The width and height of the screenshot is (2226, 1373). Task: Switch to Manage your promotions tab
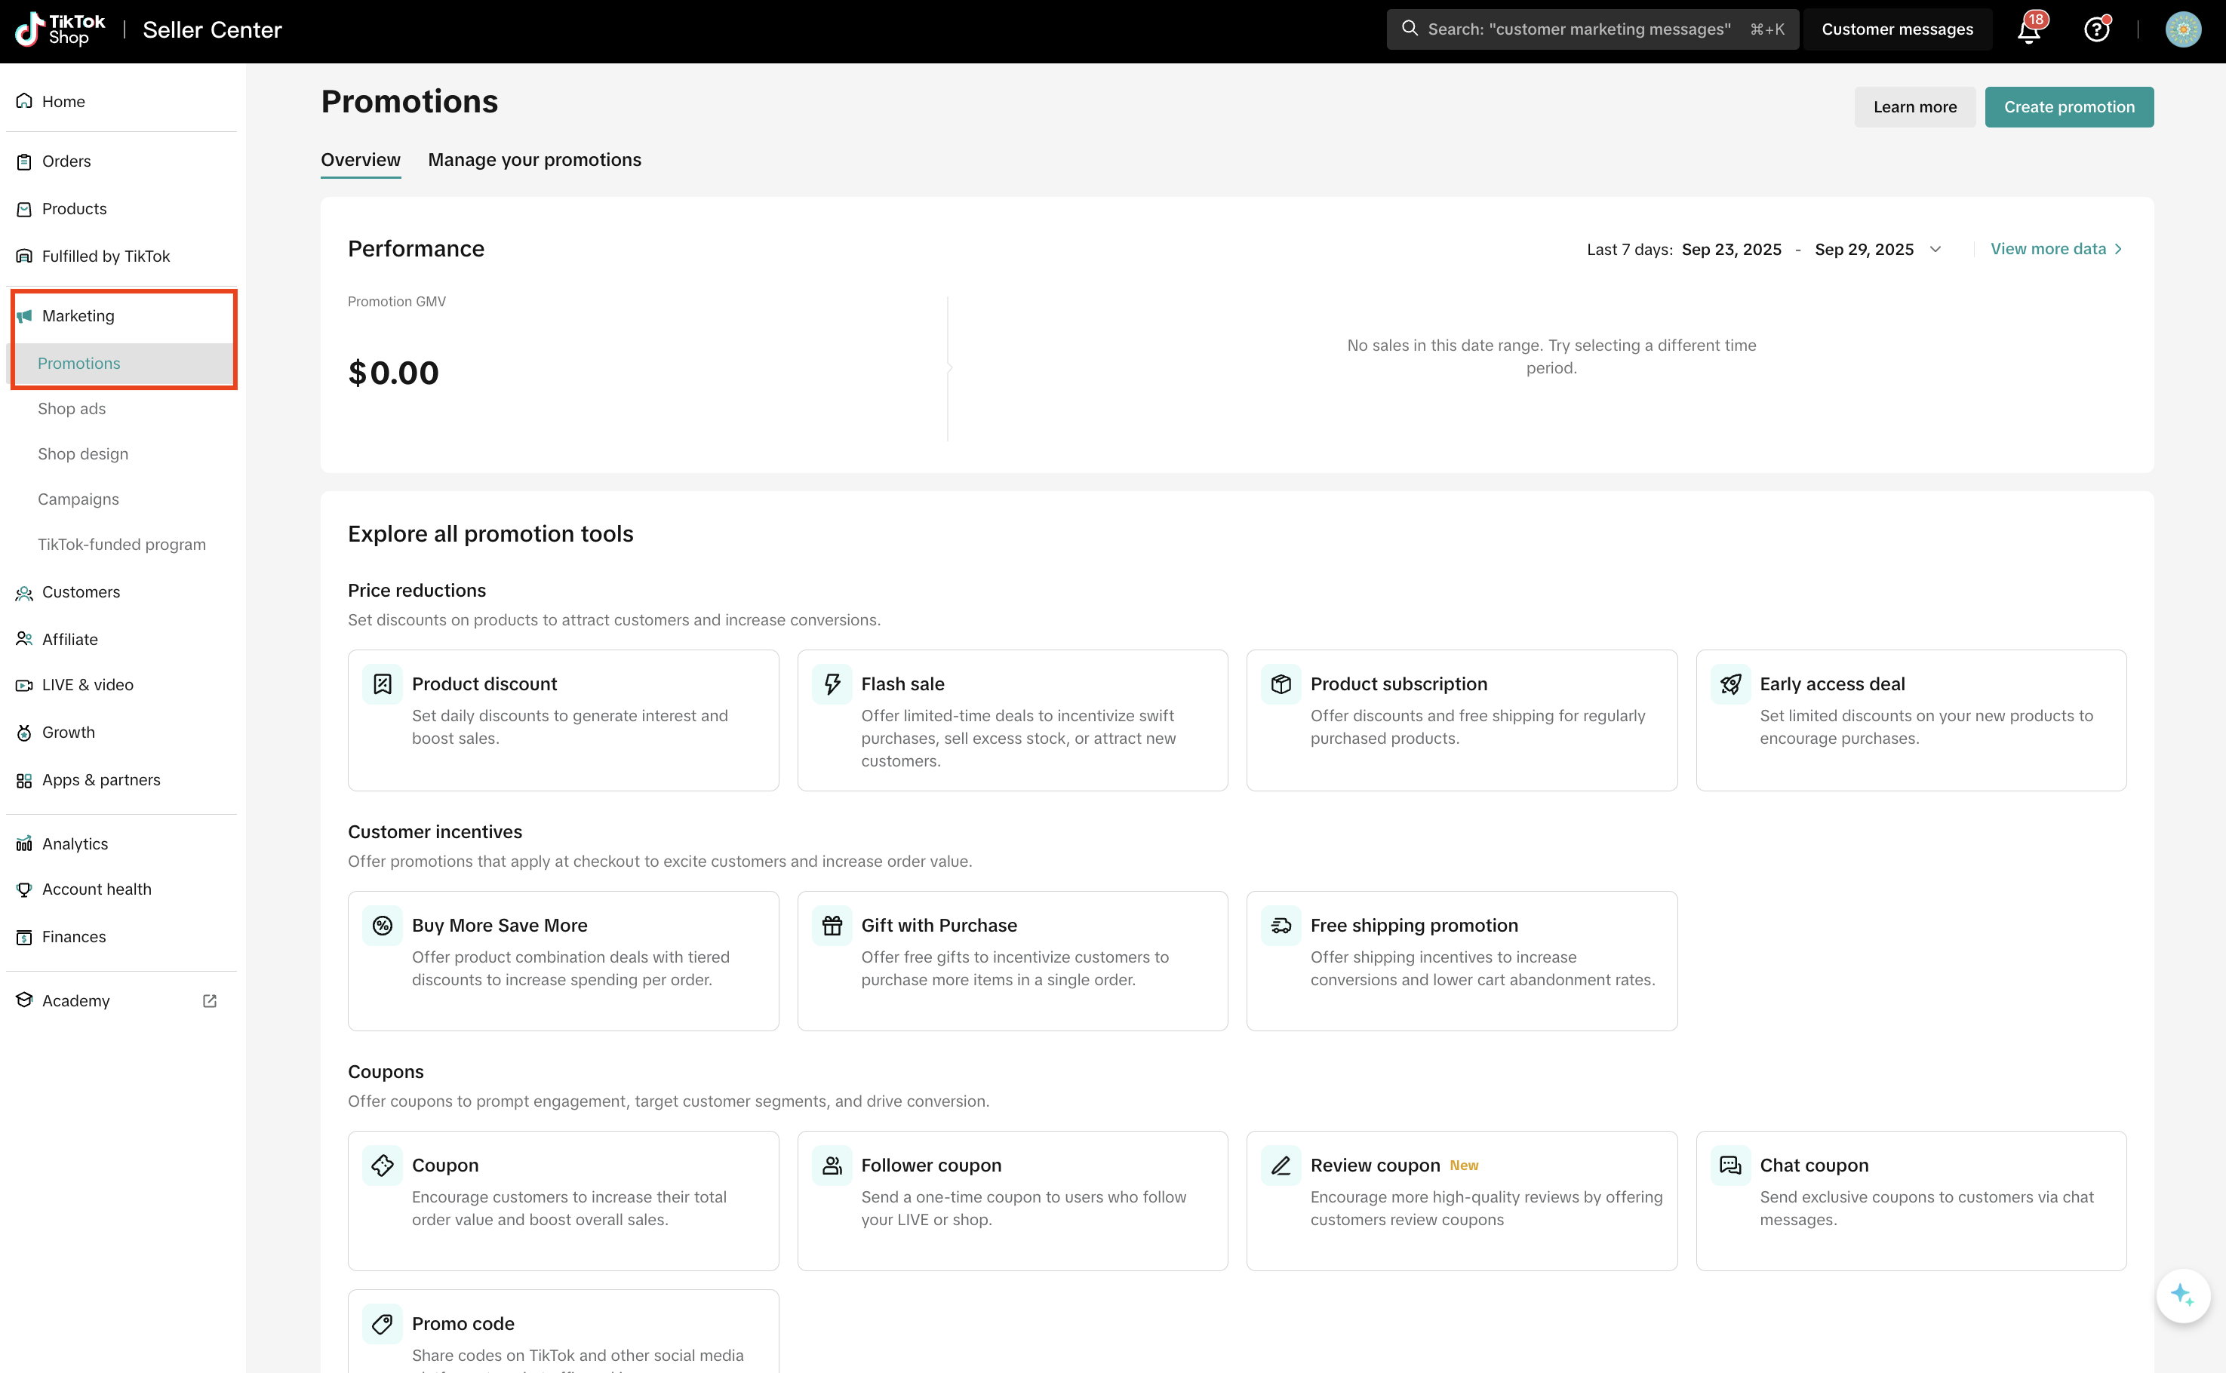pos(534,160)
